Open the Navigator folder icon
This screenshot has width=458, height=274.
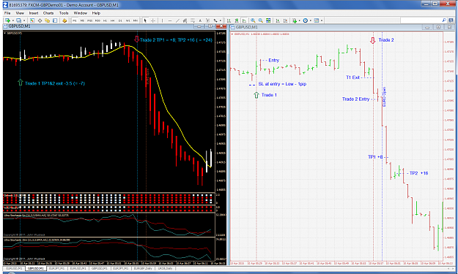click(48, 20)
